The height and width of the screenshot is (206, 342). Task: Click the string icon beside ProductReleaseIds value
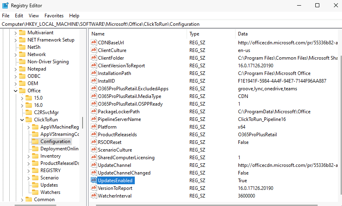pos(94,134)
